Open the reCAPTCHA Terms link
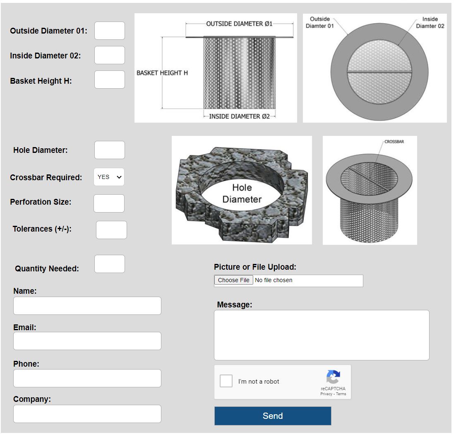The image size is (456, 435). (341, 394)
